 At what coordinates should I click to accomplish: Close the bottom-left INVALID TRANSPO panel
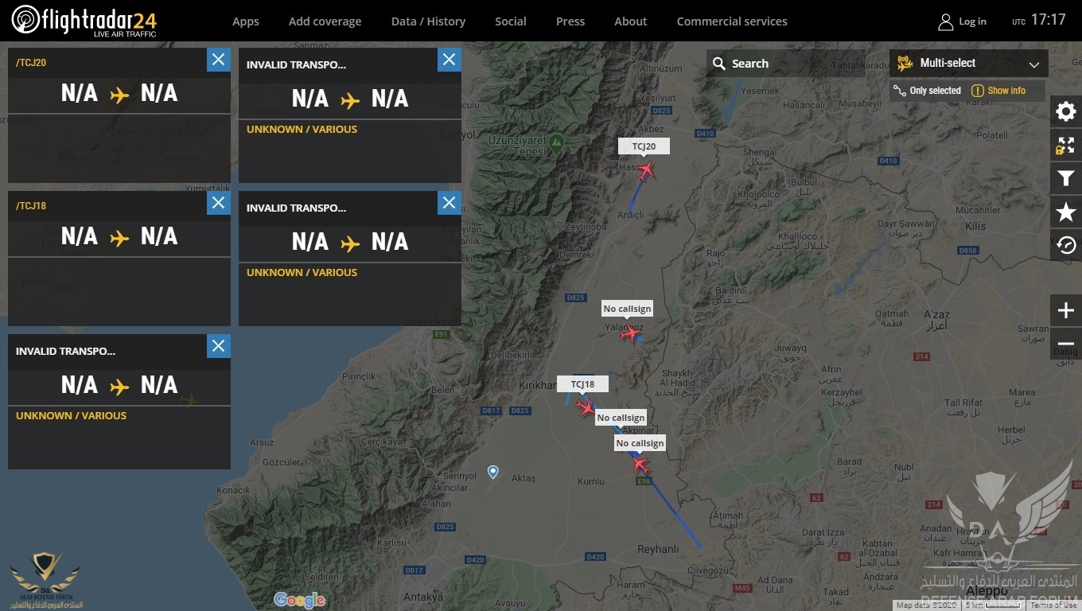point(219,346)
